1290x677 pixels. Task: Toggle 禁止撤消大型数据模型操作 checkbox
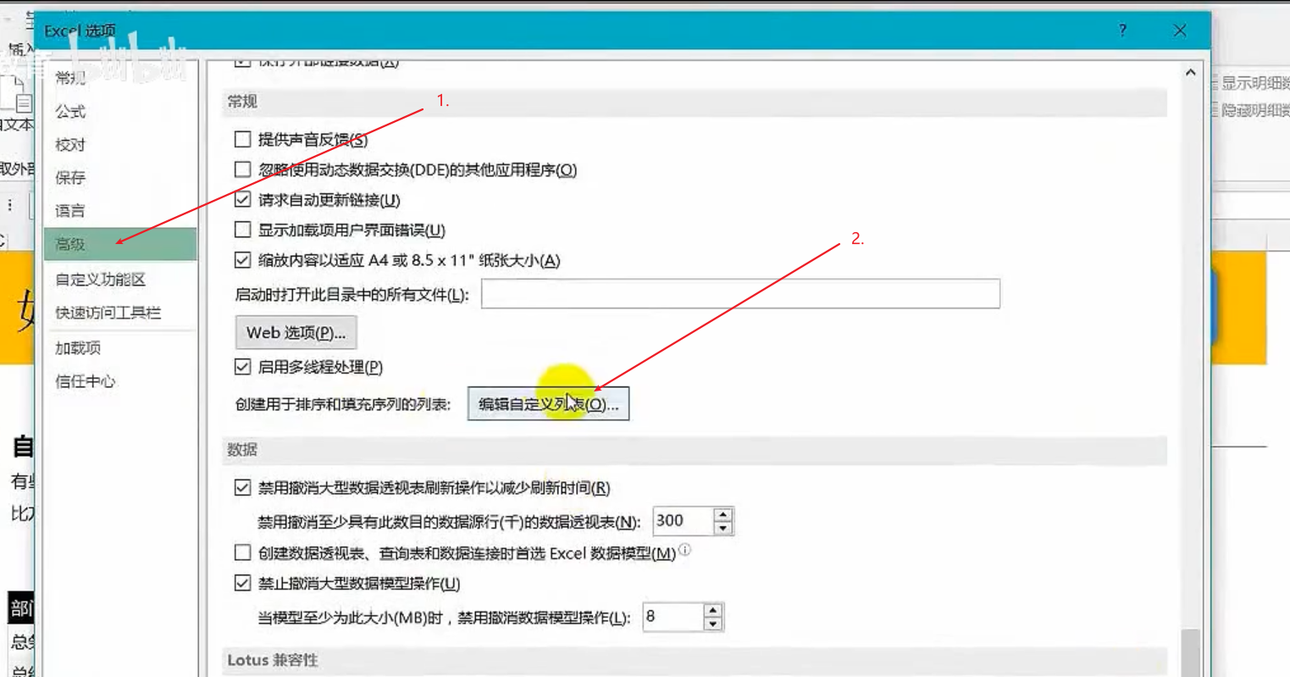pyautogui.click(x=242, y=584)
